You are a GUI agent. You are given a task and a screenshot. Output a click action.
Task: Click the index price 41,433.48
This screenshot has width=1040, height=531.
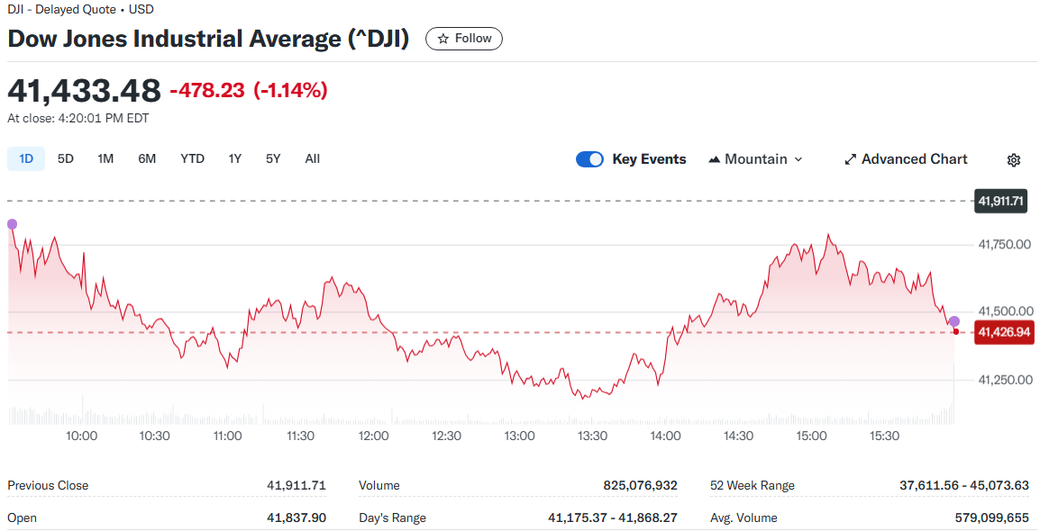tap(84, 90)
